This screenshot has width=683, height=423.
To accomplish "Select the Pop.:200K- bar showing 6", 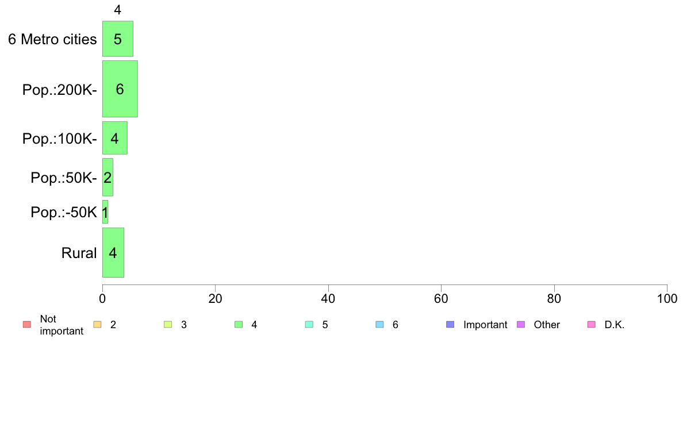I will (120, 89).
